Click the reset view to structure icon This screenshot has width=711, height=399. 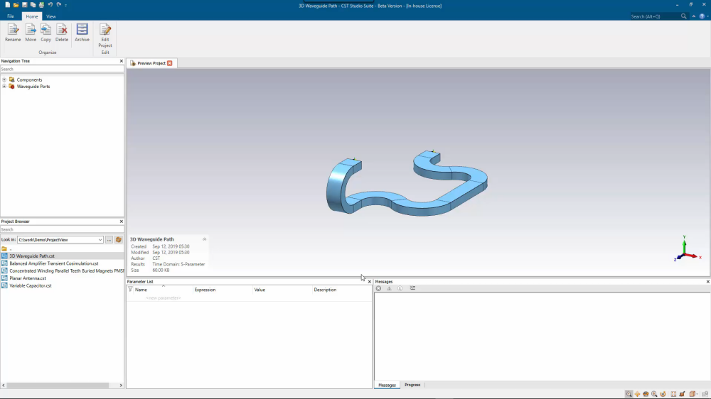coord(673,394)
